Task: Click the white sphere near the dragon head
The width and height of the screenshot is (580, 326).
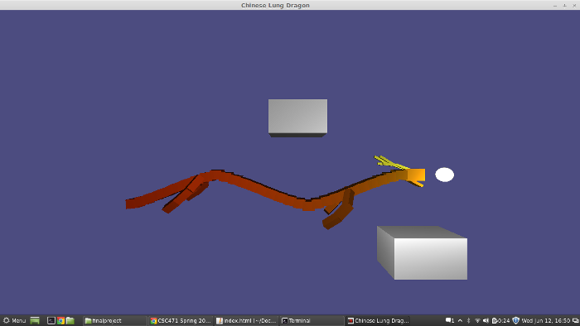Action: (444, 175)
